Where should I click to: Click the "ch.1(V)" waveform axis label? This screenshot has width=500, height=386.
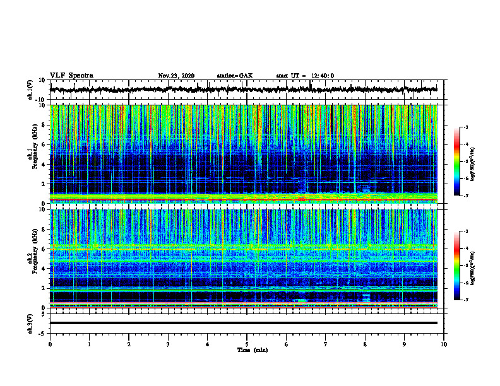click(x=30, y=90)
